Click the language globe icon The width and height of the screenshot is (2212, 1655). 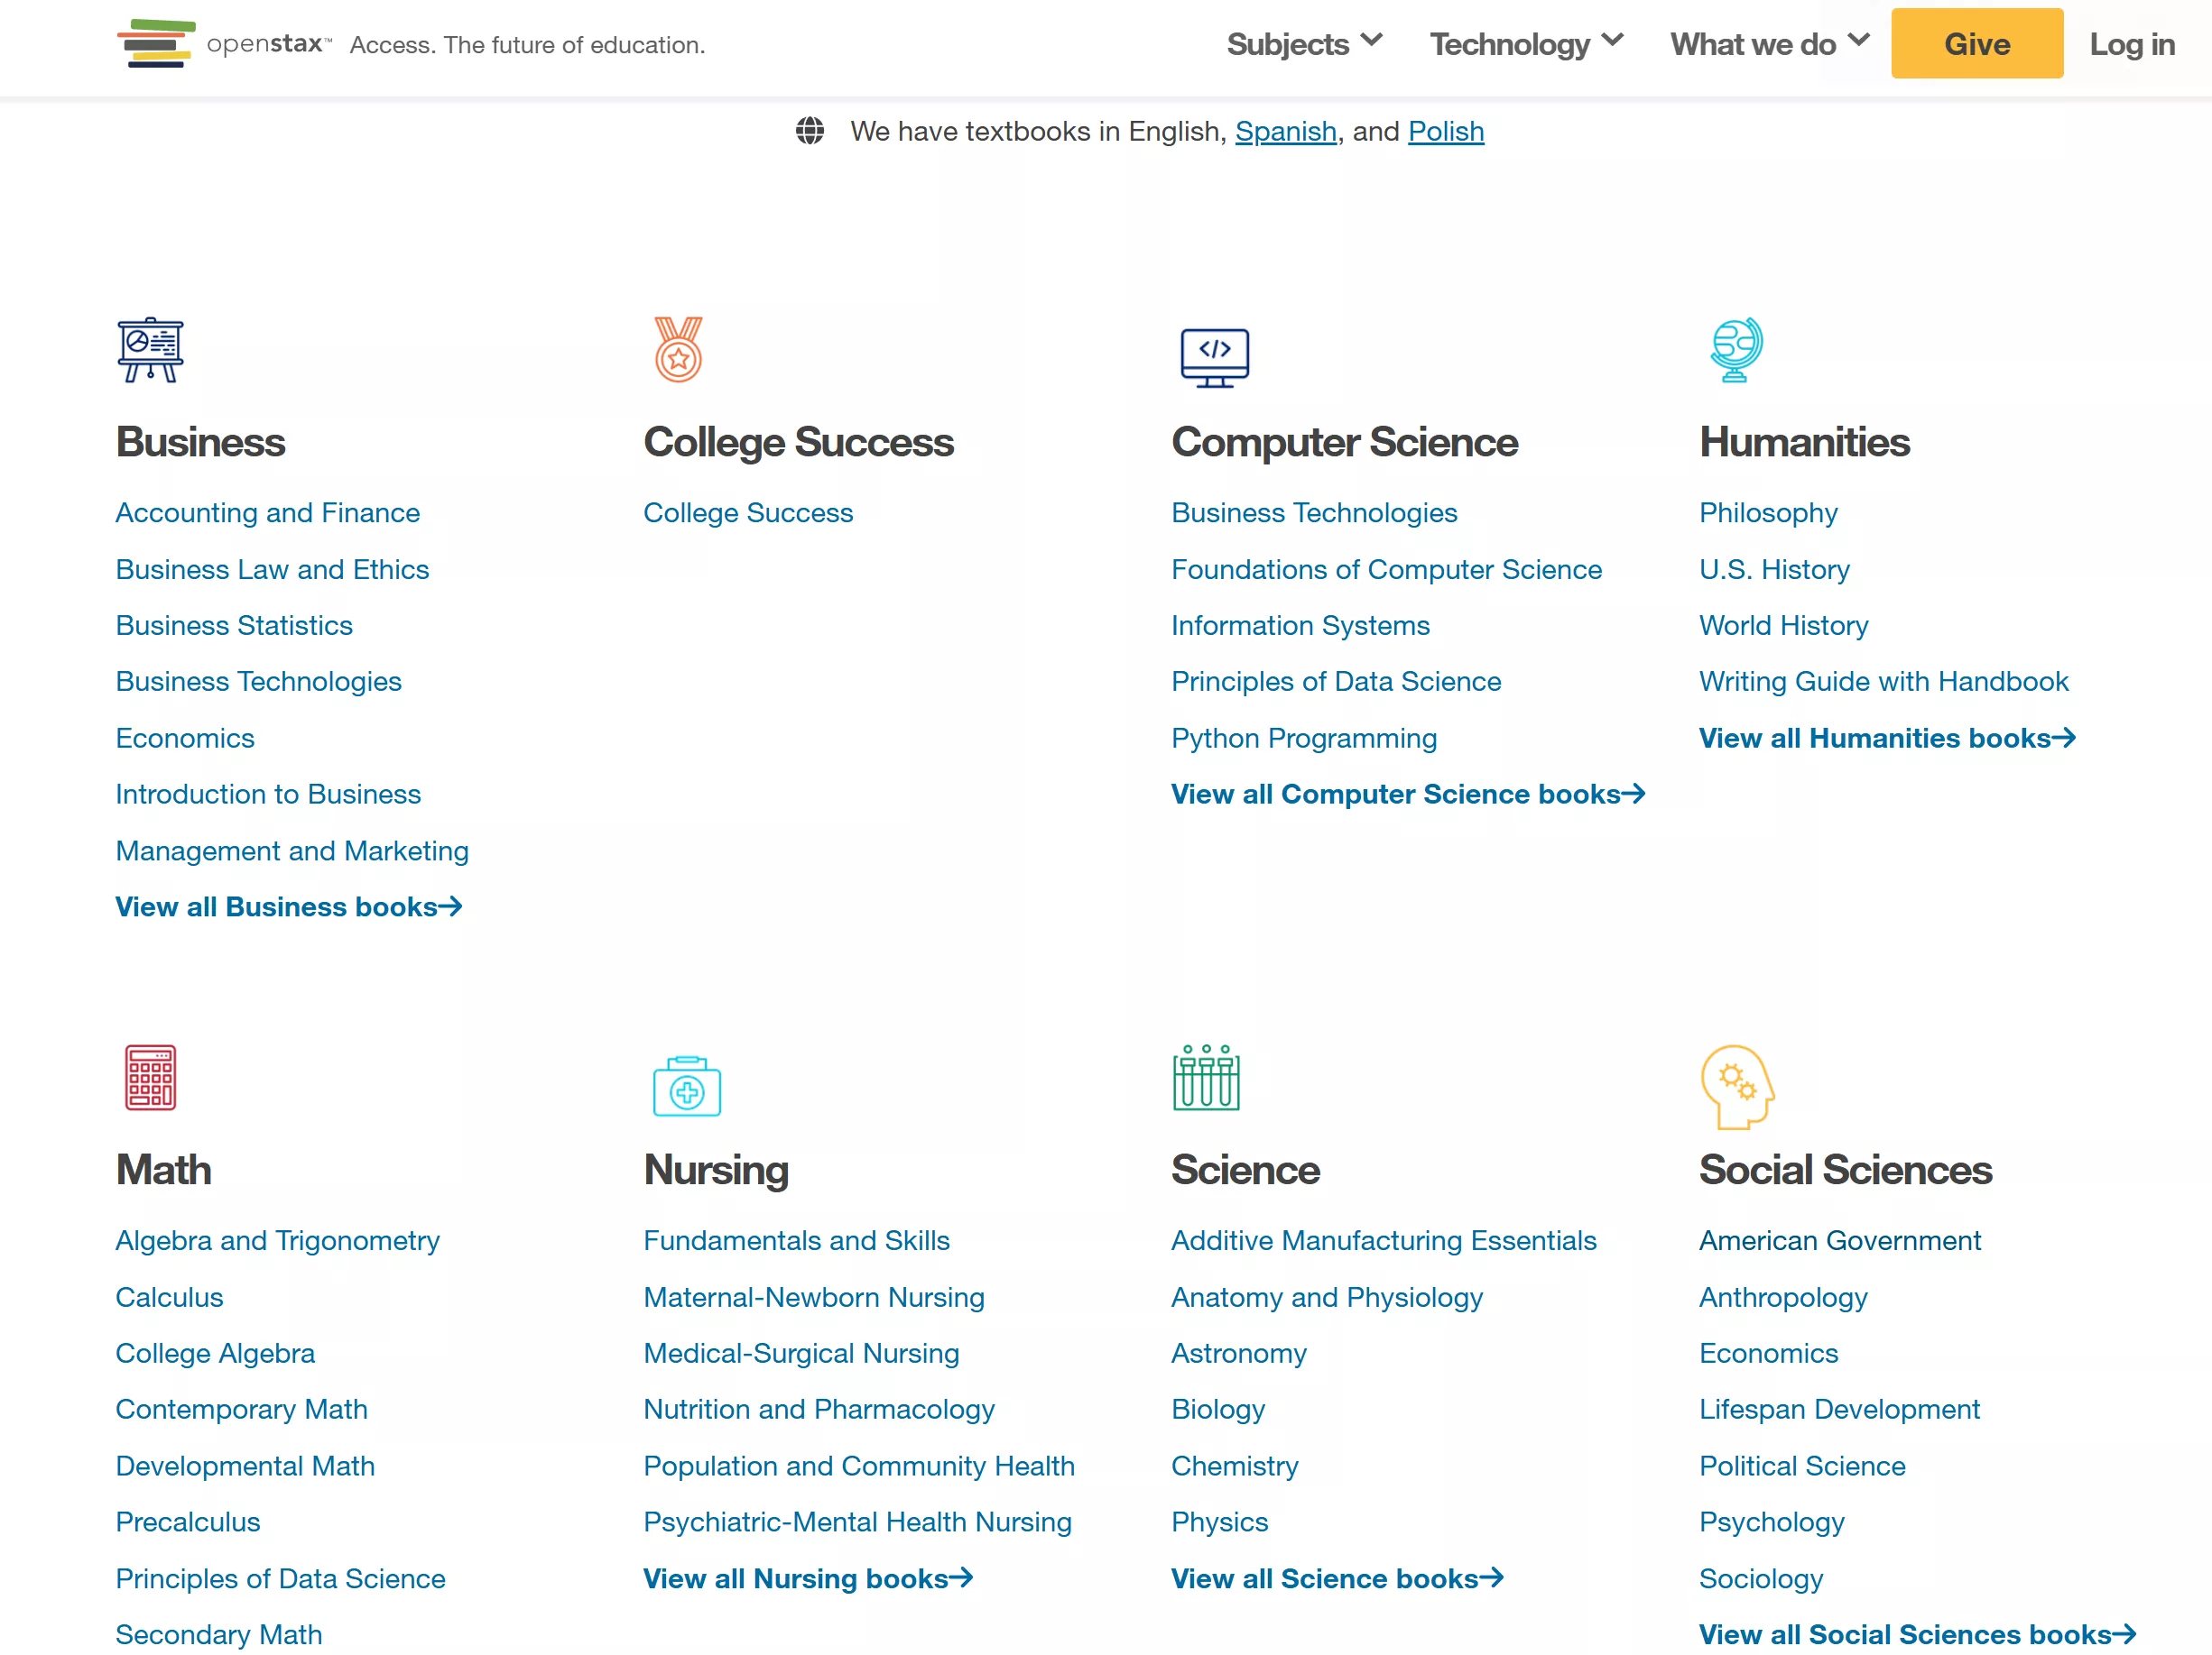(x=810, y=131)
